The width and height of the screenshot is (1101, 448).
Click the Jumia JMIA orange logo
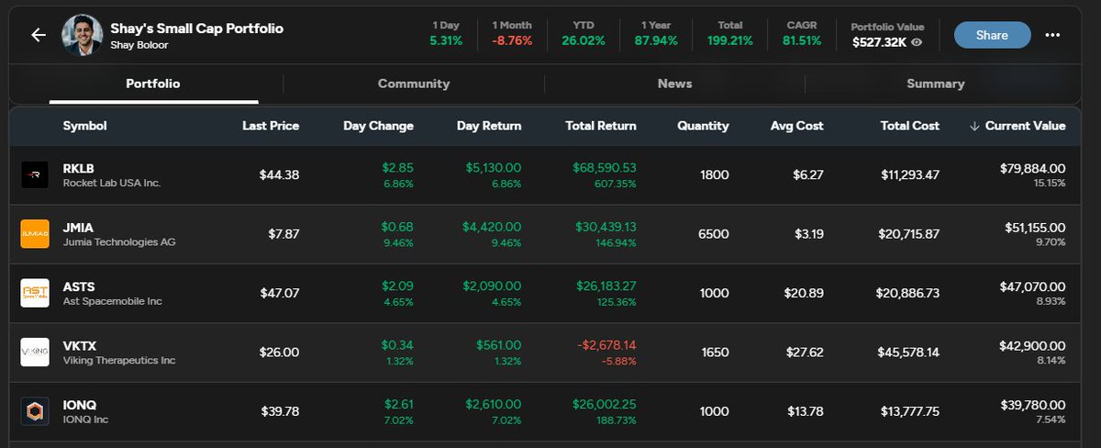point(35,234)
